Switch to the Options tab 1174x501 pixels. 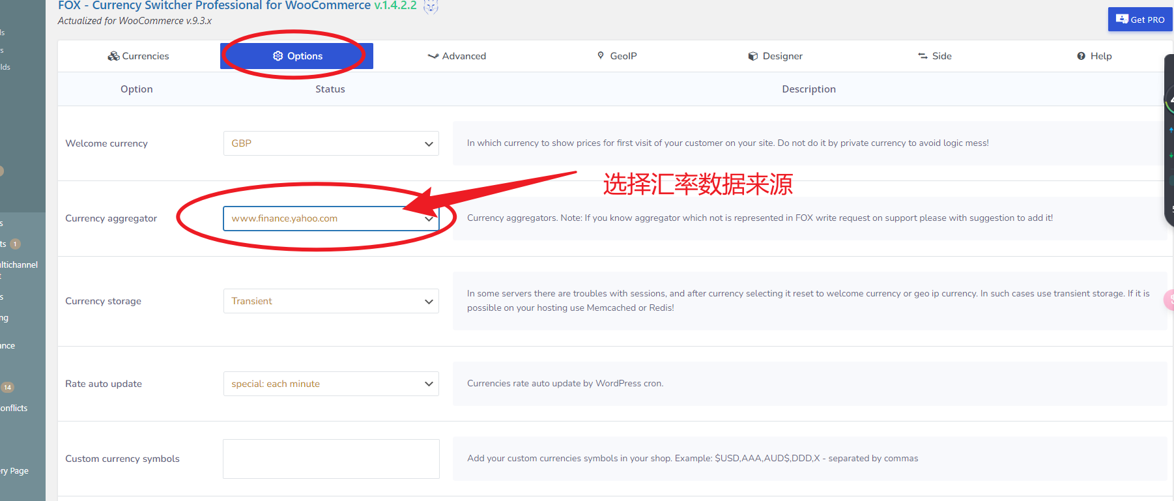click(x=296, y=56)
